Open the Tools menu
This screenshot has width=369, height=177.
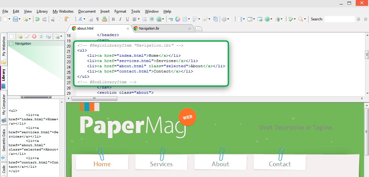pos(135,11)
